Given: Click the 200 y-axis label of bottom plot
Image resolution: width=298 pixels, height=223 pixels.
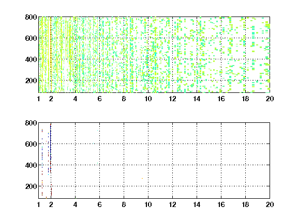Looking at the screenshot, I should [x=31, y=186].
